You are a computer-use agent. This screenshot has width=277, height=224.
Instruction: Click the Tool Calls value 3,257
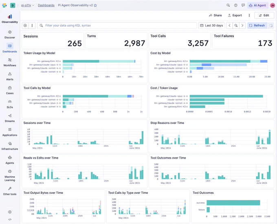(198, 43)
